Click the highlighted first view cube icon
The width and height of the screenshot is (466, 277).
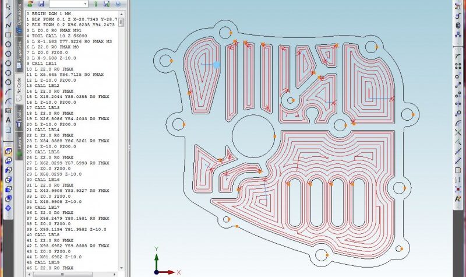point(8,151)
